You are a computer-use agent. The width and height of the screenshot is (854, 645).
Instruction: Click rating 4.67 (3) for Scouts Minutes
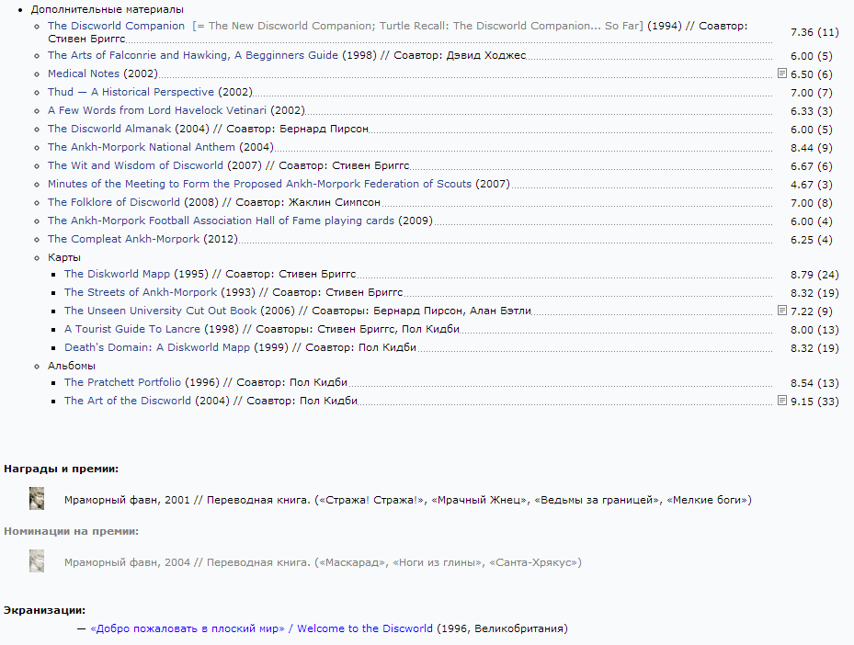812,185
